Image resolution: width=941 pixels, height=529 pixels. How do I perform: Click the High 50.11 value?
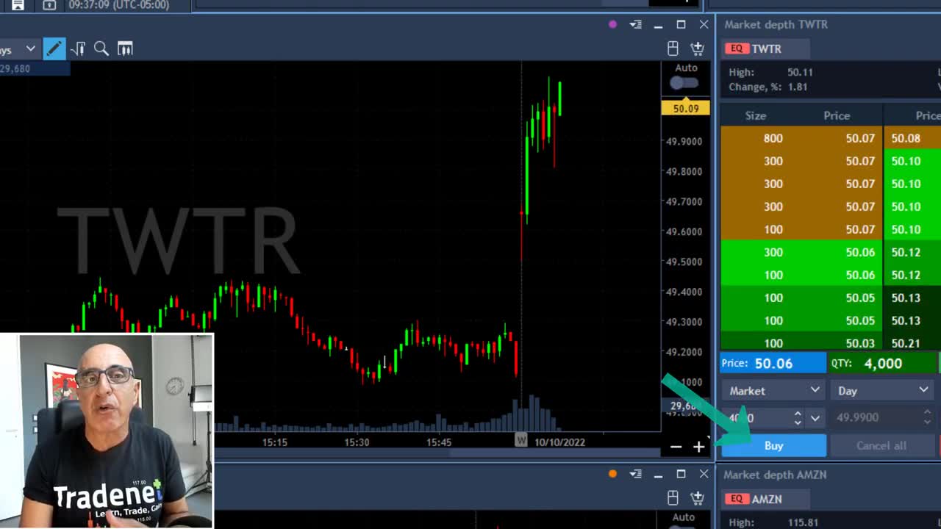[800, 72]
